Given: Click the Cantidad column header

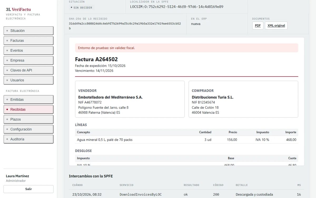Looking at the screenshot, I should (x=205, y=132).
